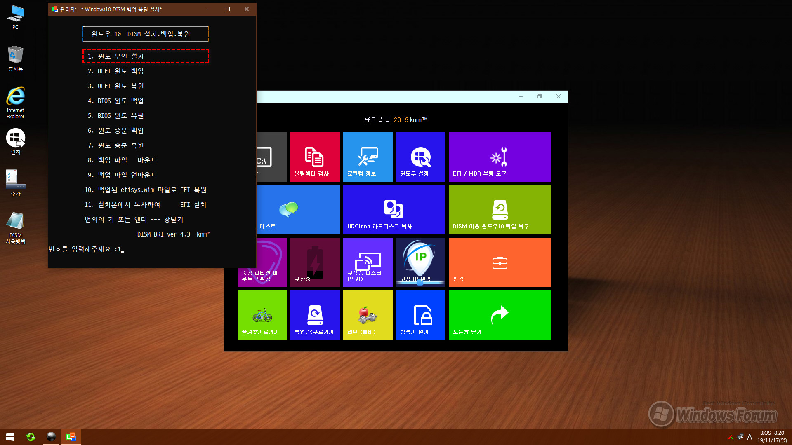Open the favorites shortcut bicycle tile

[262, 315]
